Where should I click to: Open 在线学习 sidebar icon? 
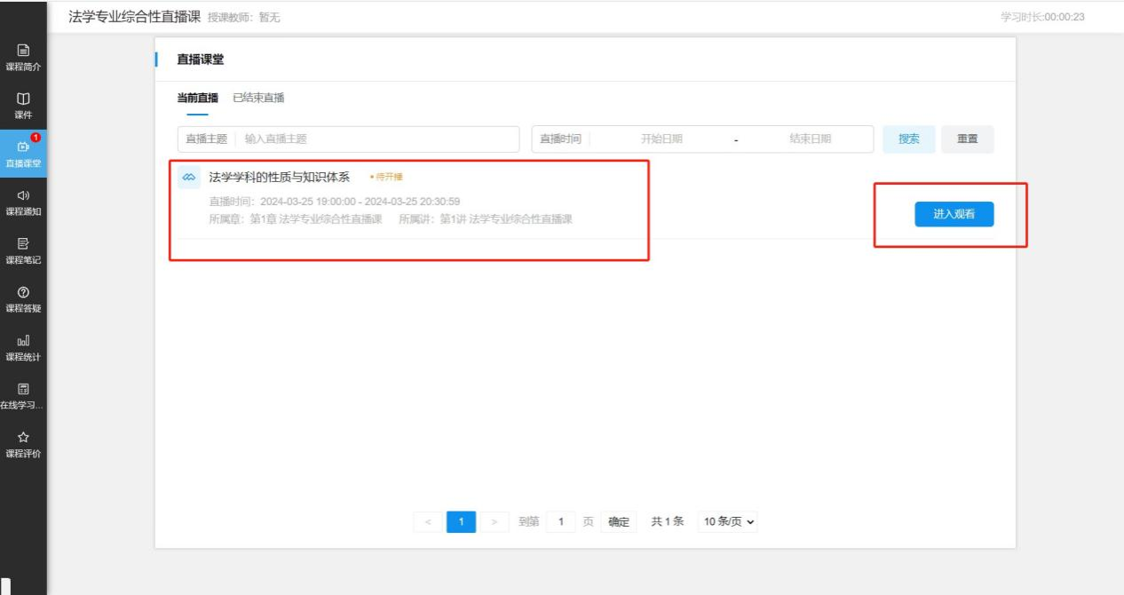(23, 389)
